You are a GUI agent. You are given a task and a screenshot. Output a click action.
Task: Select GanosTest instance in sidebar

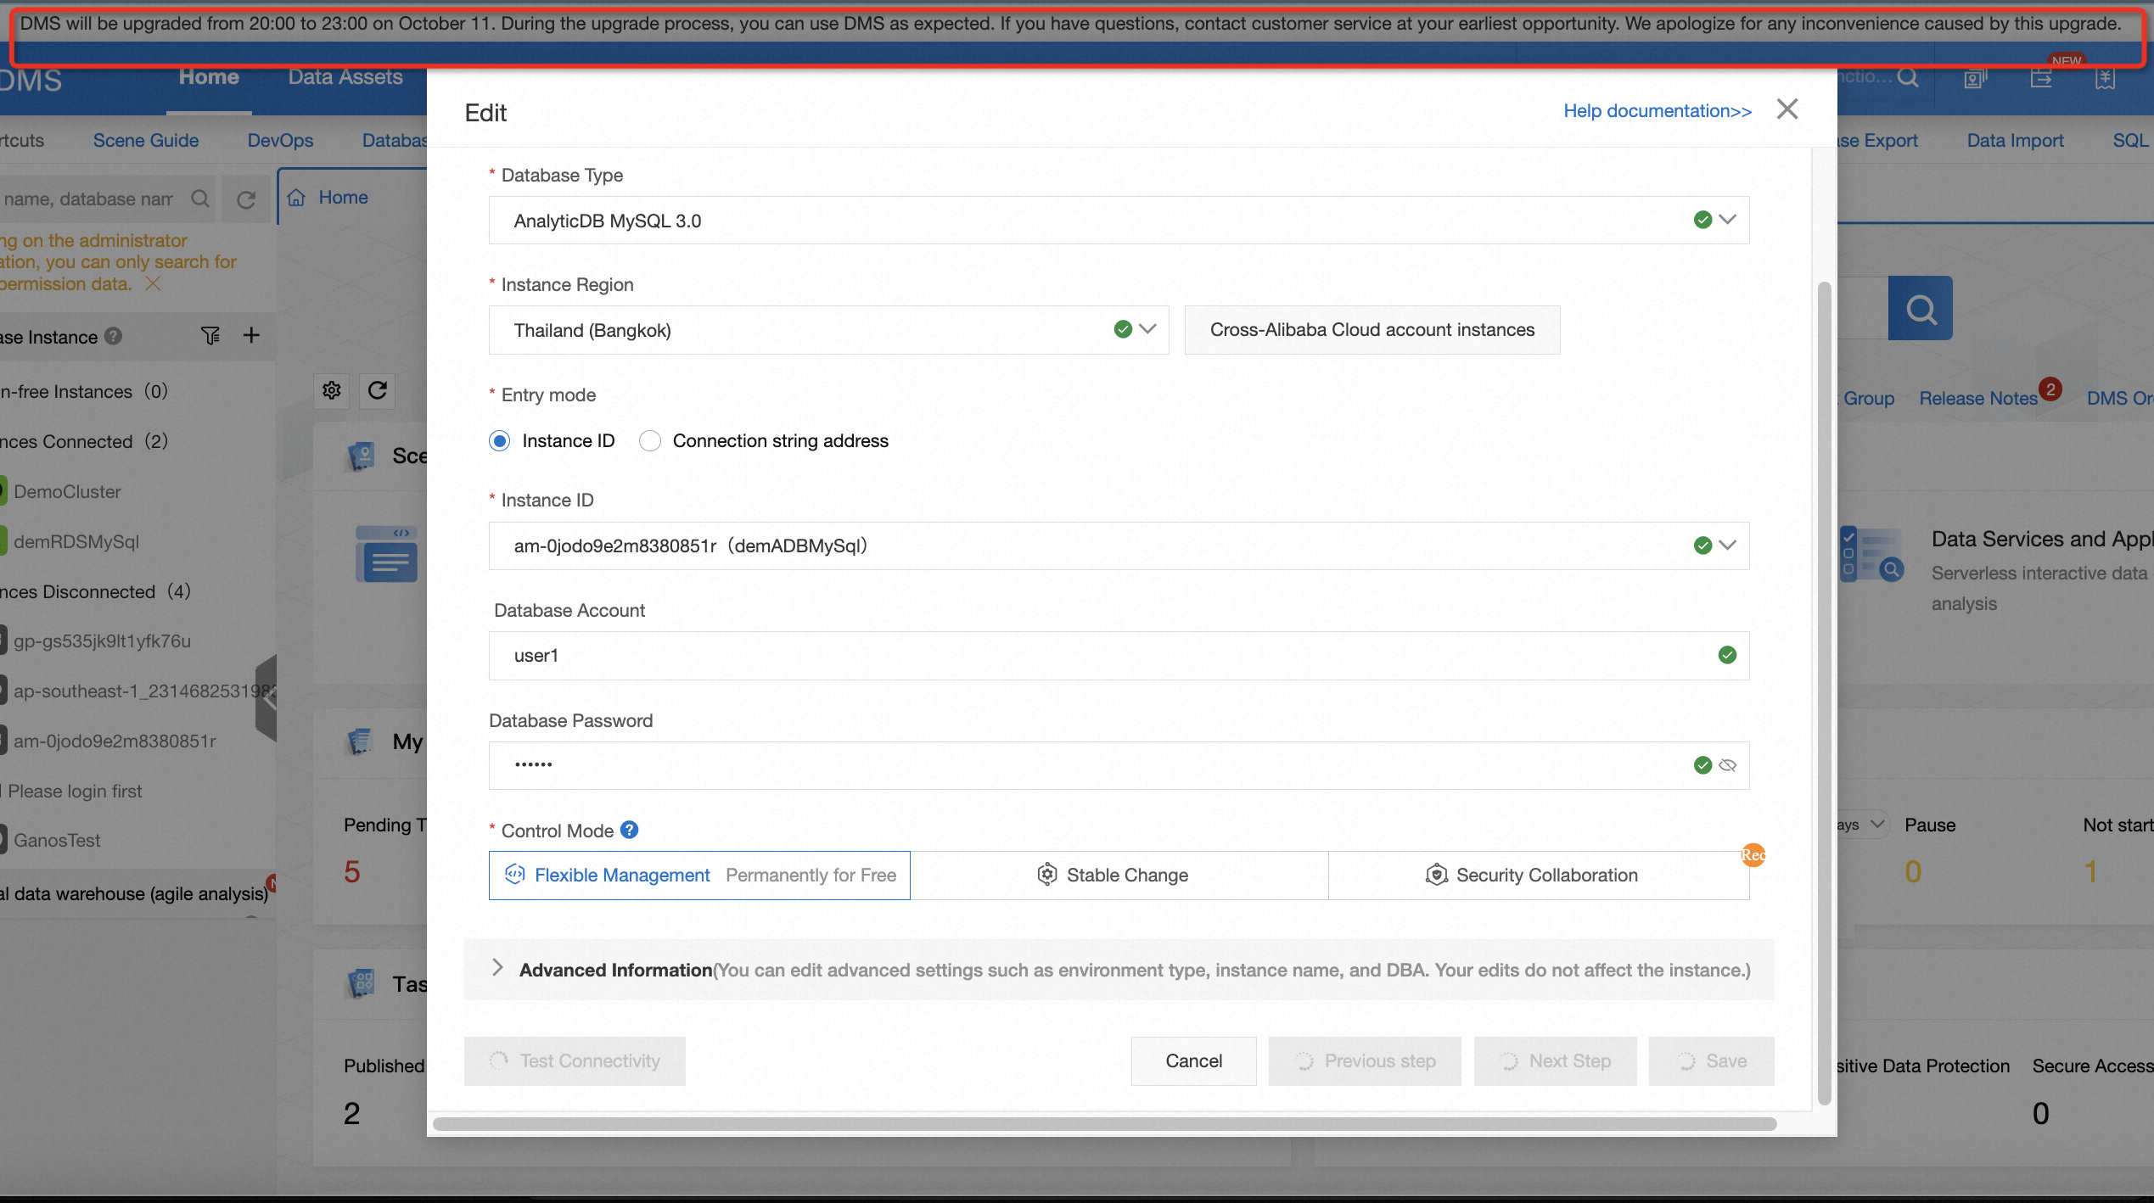coord(57,841)
